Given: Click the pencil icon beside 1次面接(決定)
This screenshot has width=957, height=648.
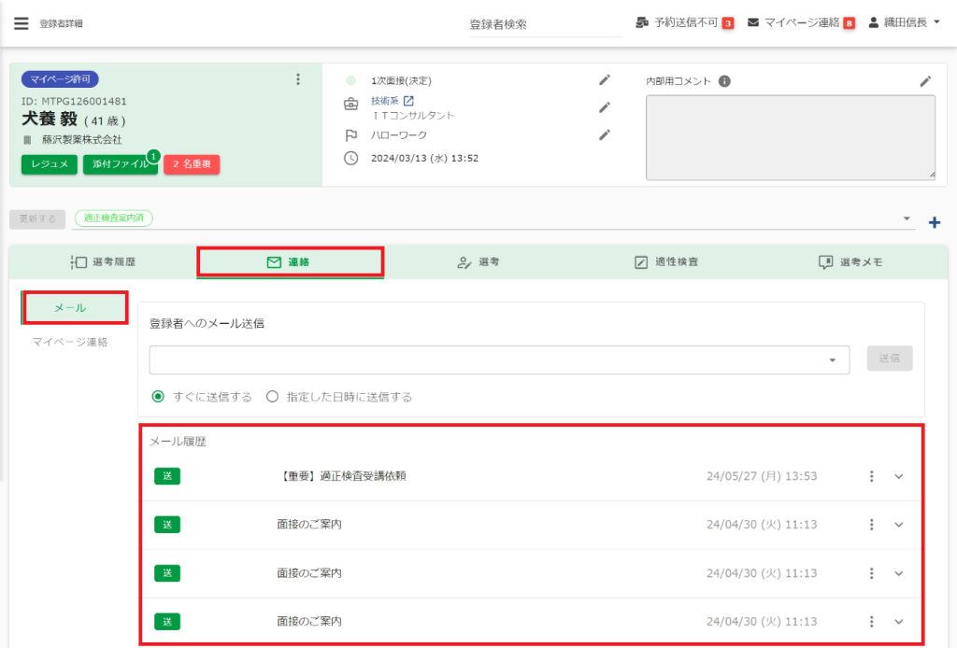Looking at the screenshot, I should [x=605, y=80].
